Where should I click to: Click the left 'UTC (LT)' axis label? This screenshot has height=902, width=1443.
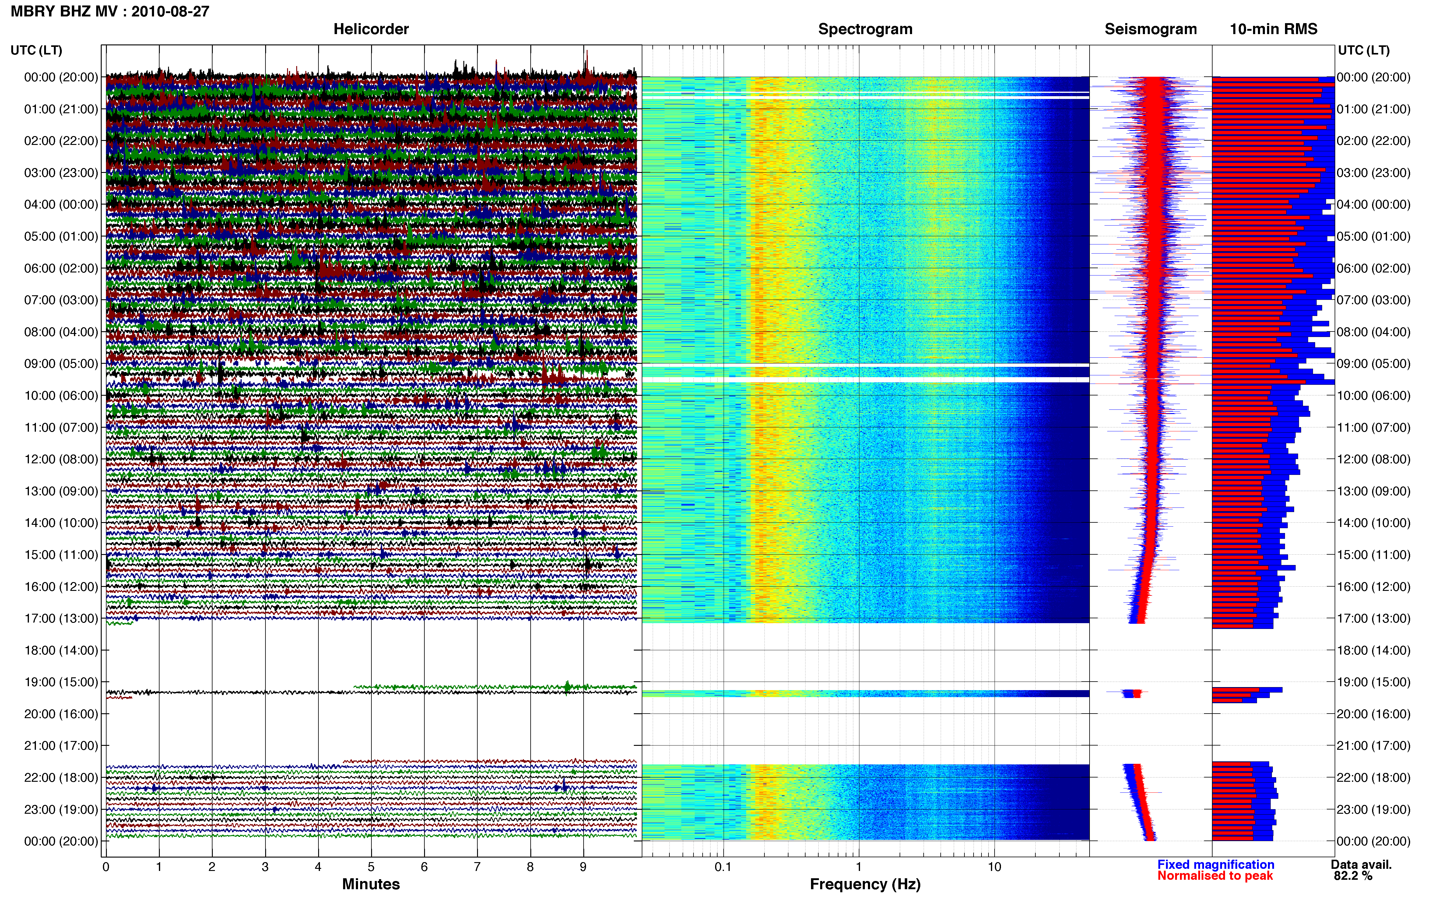(x=37, y=50)
